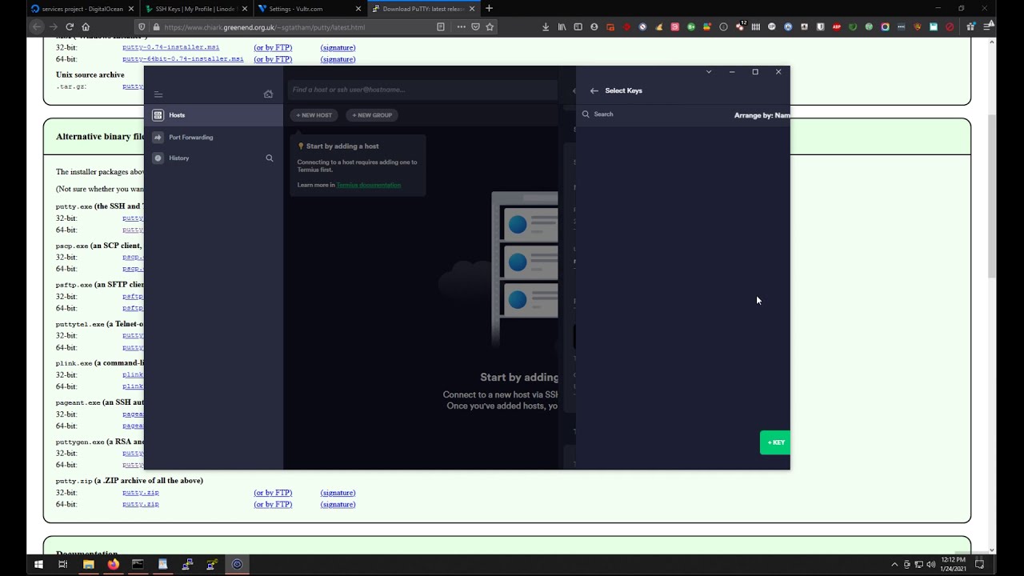1024x576 pixels.
Task: Open Arrange by Name dropdown in Select Keys
Action: pos(762,115)
